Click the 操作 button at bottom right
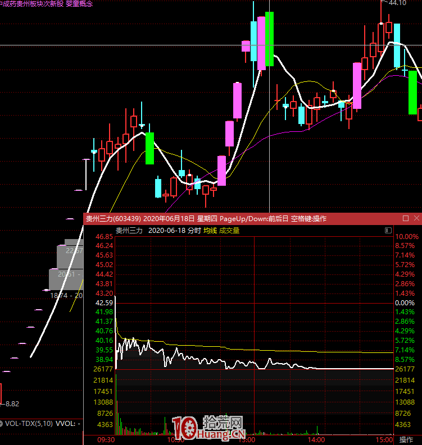This screenshot has height=445, width=422. point(406,439)
